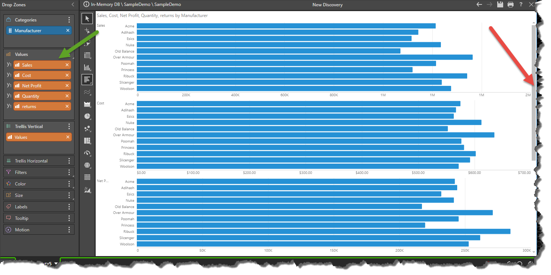Remove the Manufacturer chip from Categories
551x275 pixels.
68,30
